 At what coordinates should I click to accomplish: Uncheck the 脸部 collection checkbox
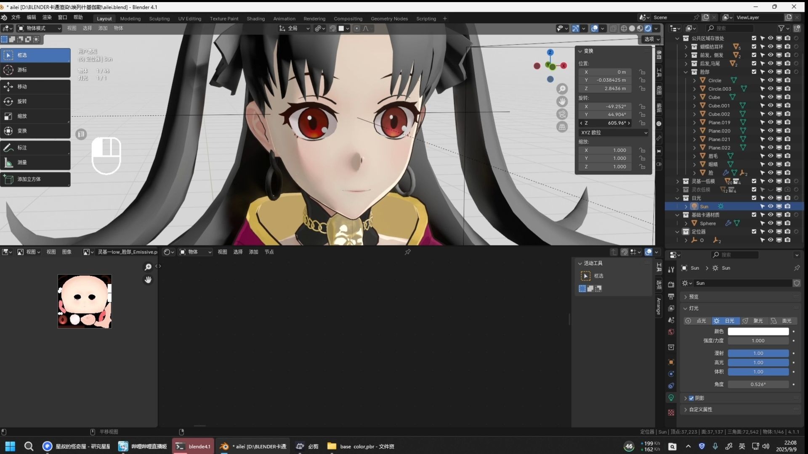coord(754,72)
